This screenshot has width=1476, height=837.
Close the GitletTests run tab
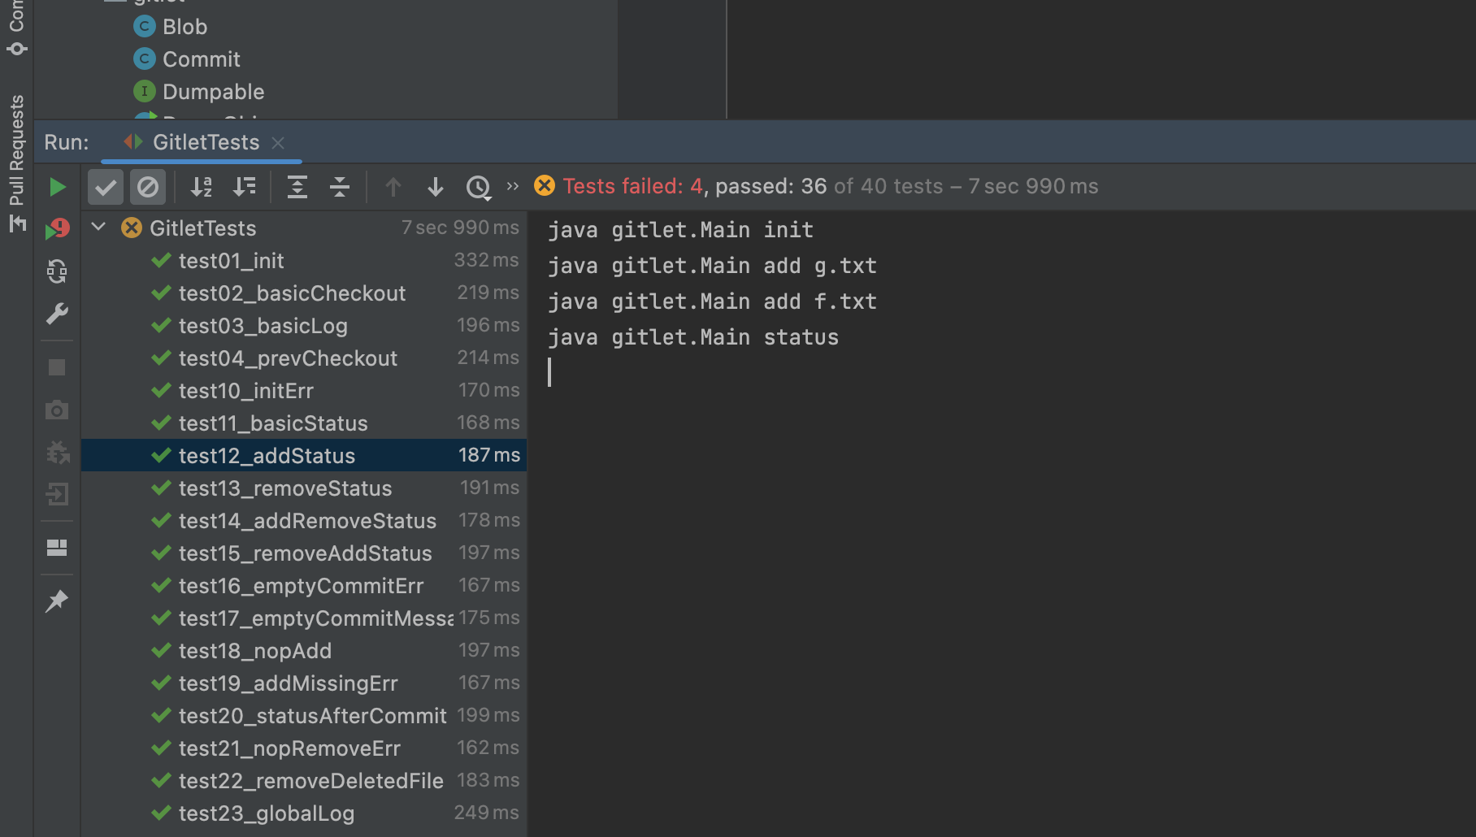278,143
